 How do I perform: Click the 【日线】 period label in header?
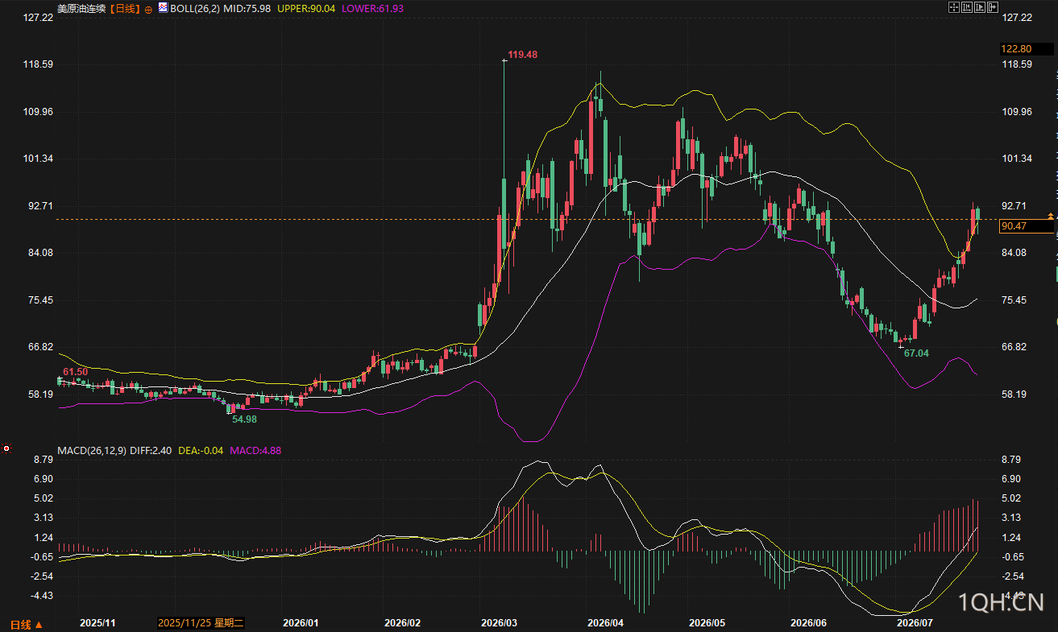coord(123,8)
